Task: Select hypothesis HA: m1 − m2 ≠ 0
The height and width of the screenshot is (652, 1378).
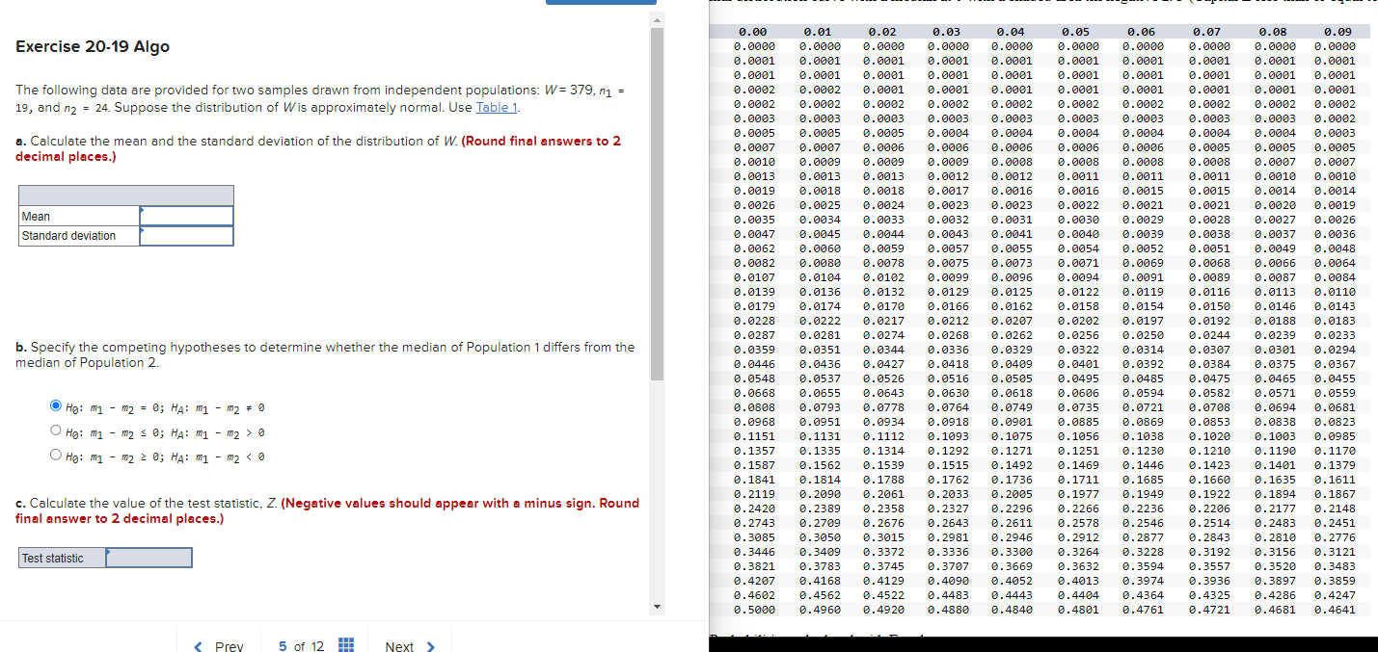Action: point(56,405)
